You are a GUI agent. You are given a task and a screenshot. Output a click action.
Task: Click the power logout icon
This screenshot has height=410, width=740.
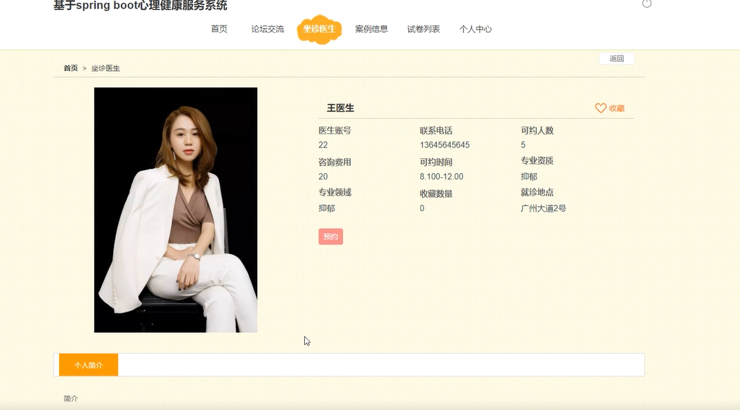(x=647, y=4)
